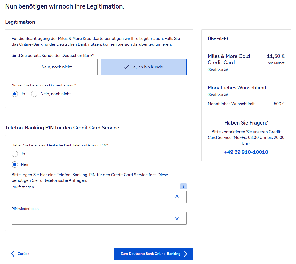
Task: Choose "Ja" for existing Telefon-Banking PIN
Action: [x=15, y=154]
